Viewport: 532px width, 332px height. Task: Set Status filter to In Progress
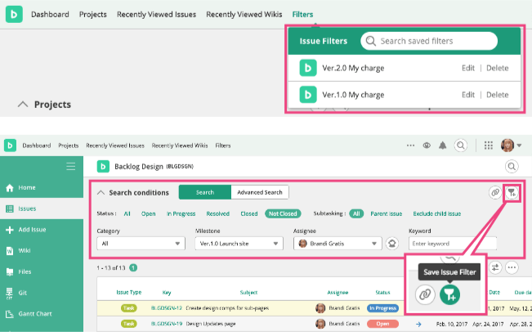tap(181, 213)
